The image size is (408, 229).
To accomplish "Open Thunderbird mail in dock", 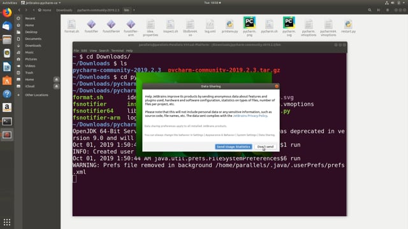I will tap(7, 26).
